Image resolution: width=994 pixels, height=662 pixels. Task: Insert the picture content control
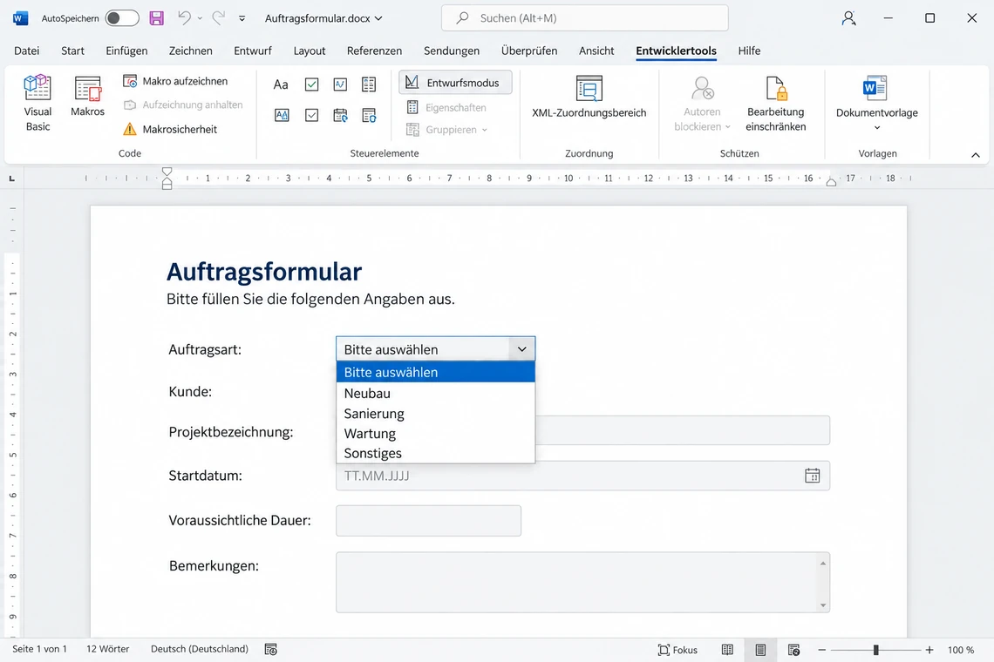pos(340,84)
